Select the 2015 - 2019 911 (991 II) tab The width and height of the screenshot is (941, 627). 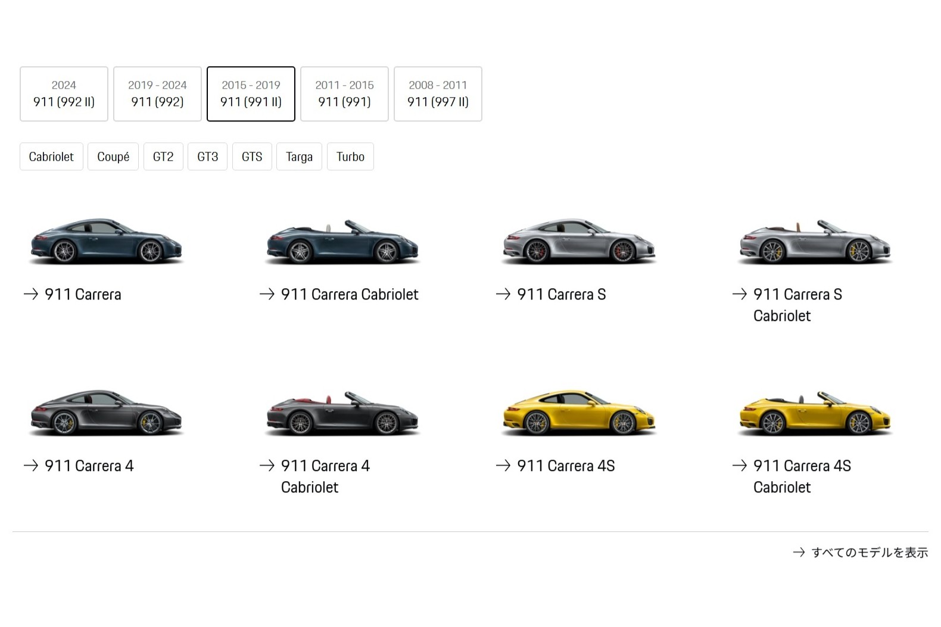tap(251, 94)
